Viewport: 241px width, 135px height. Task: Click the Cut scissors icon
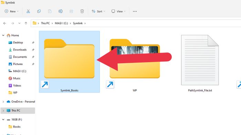(28, 11)
